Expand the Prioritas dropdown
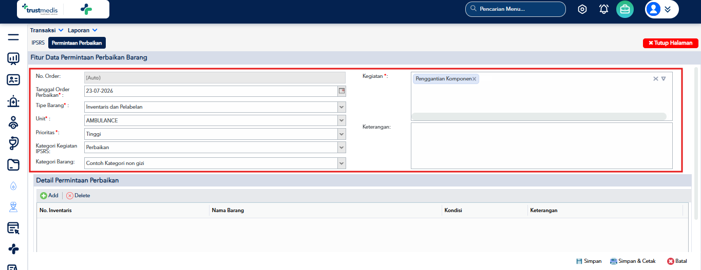This screenshot has width=701, height=270. [x=342, y=134]
